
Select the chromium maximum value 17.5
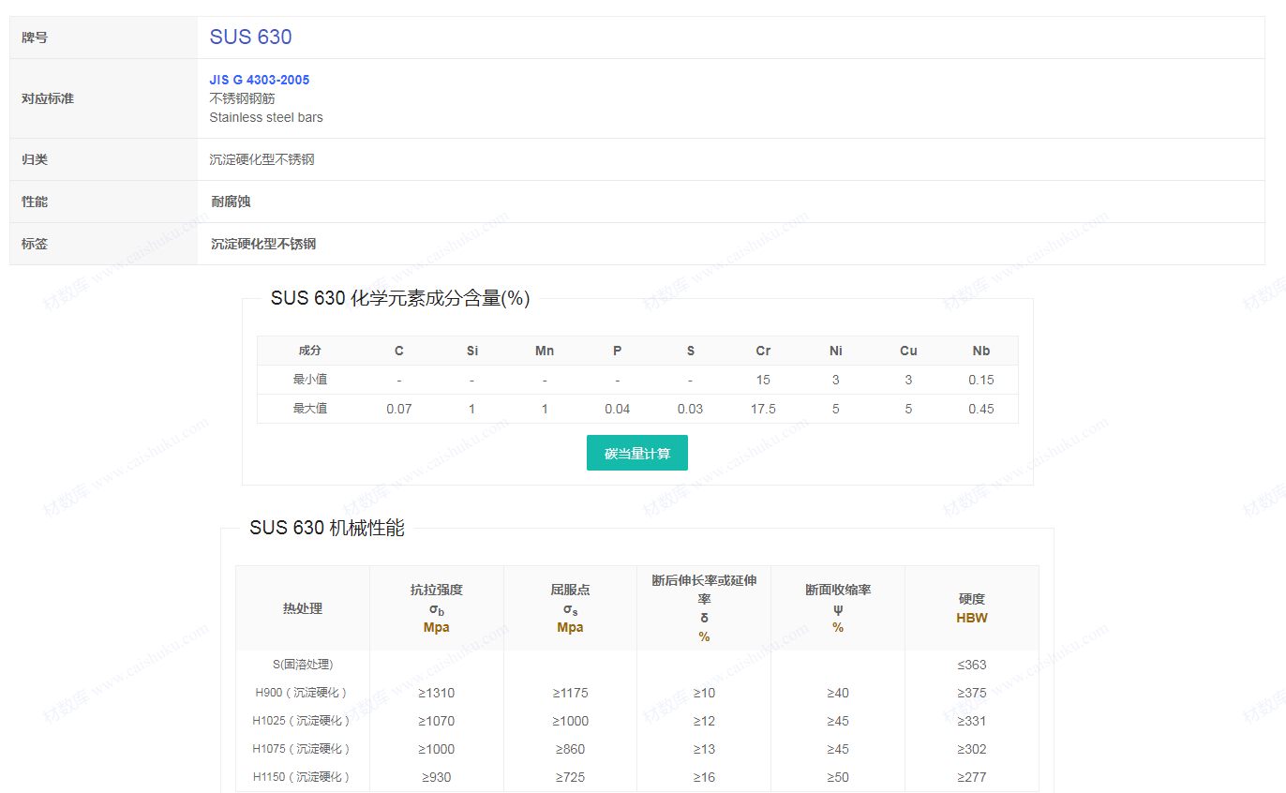tap(763, 409)
